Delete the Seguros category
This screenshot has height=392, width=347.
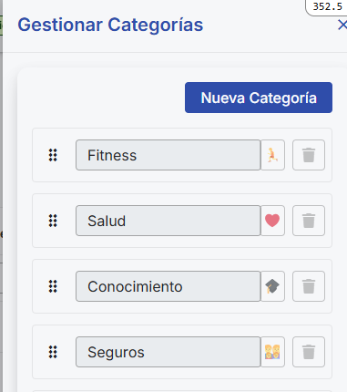click(309, 352)
